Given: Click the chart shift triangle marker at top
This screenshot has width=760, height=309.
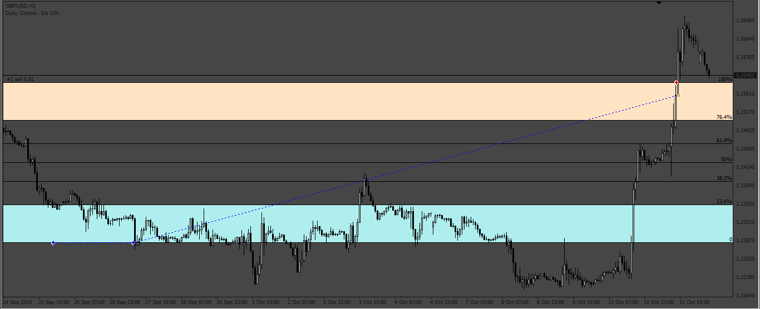Looking at the screenshot, I should 659,3.
